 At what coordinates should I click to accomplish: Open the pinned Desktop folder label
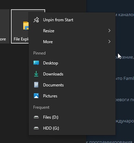[51, 63]
